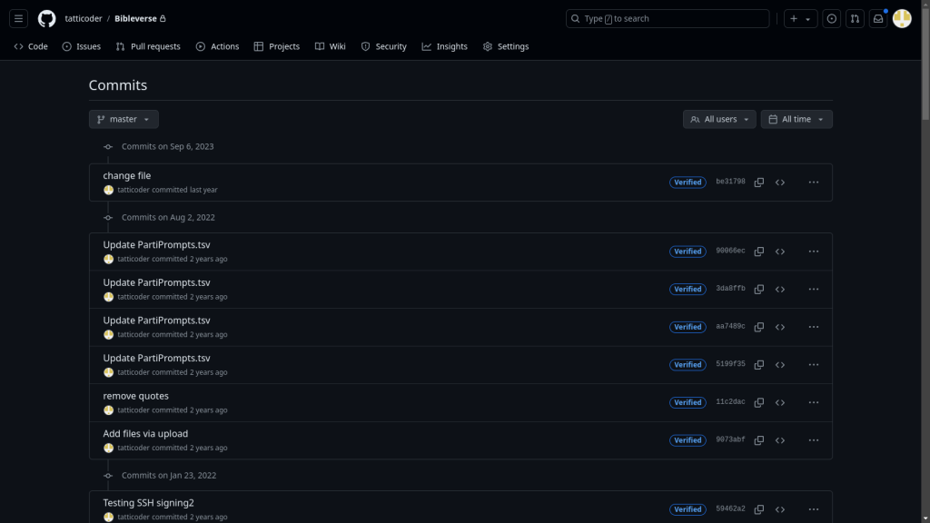Click the GitHub logo home icon
The width and height of the screenshot is (930, 523).
pyautogui.click(x=46, y=18)
